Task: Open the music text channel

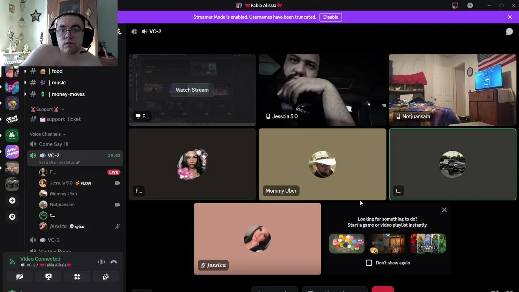Action: pyautogui.click(x=75, y=82)
